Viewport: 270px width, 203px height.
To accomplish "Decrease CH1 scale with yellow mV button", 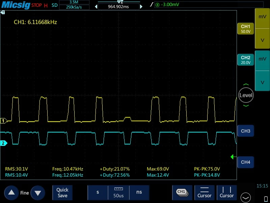I will [262, 18].
